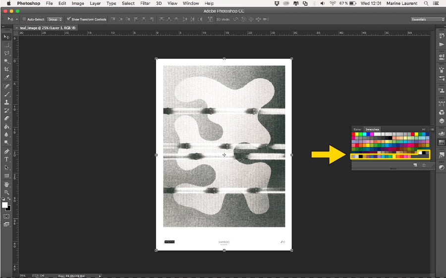This screenshot has height=278, width=446.
Task: Open the Filter menu
Action: point(145,3)
